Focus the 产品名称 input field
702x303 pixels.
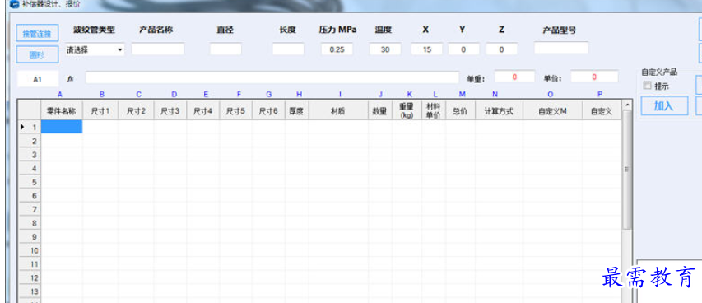[157, 49]
